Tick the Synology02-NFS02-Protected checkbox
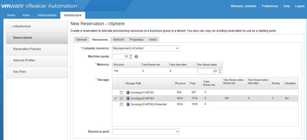The height and width of the screenshot is (140, 307). coord(122,104)
